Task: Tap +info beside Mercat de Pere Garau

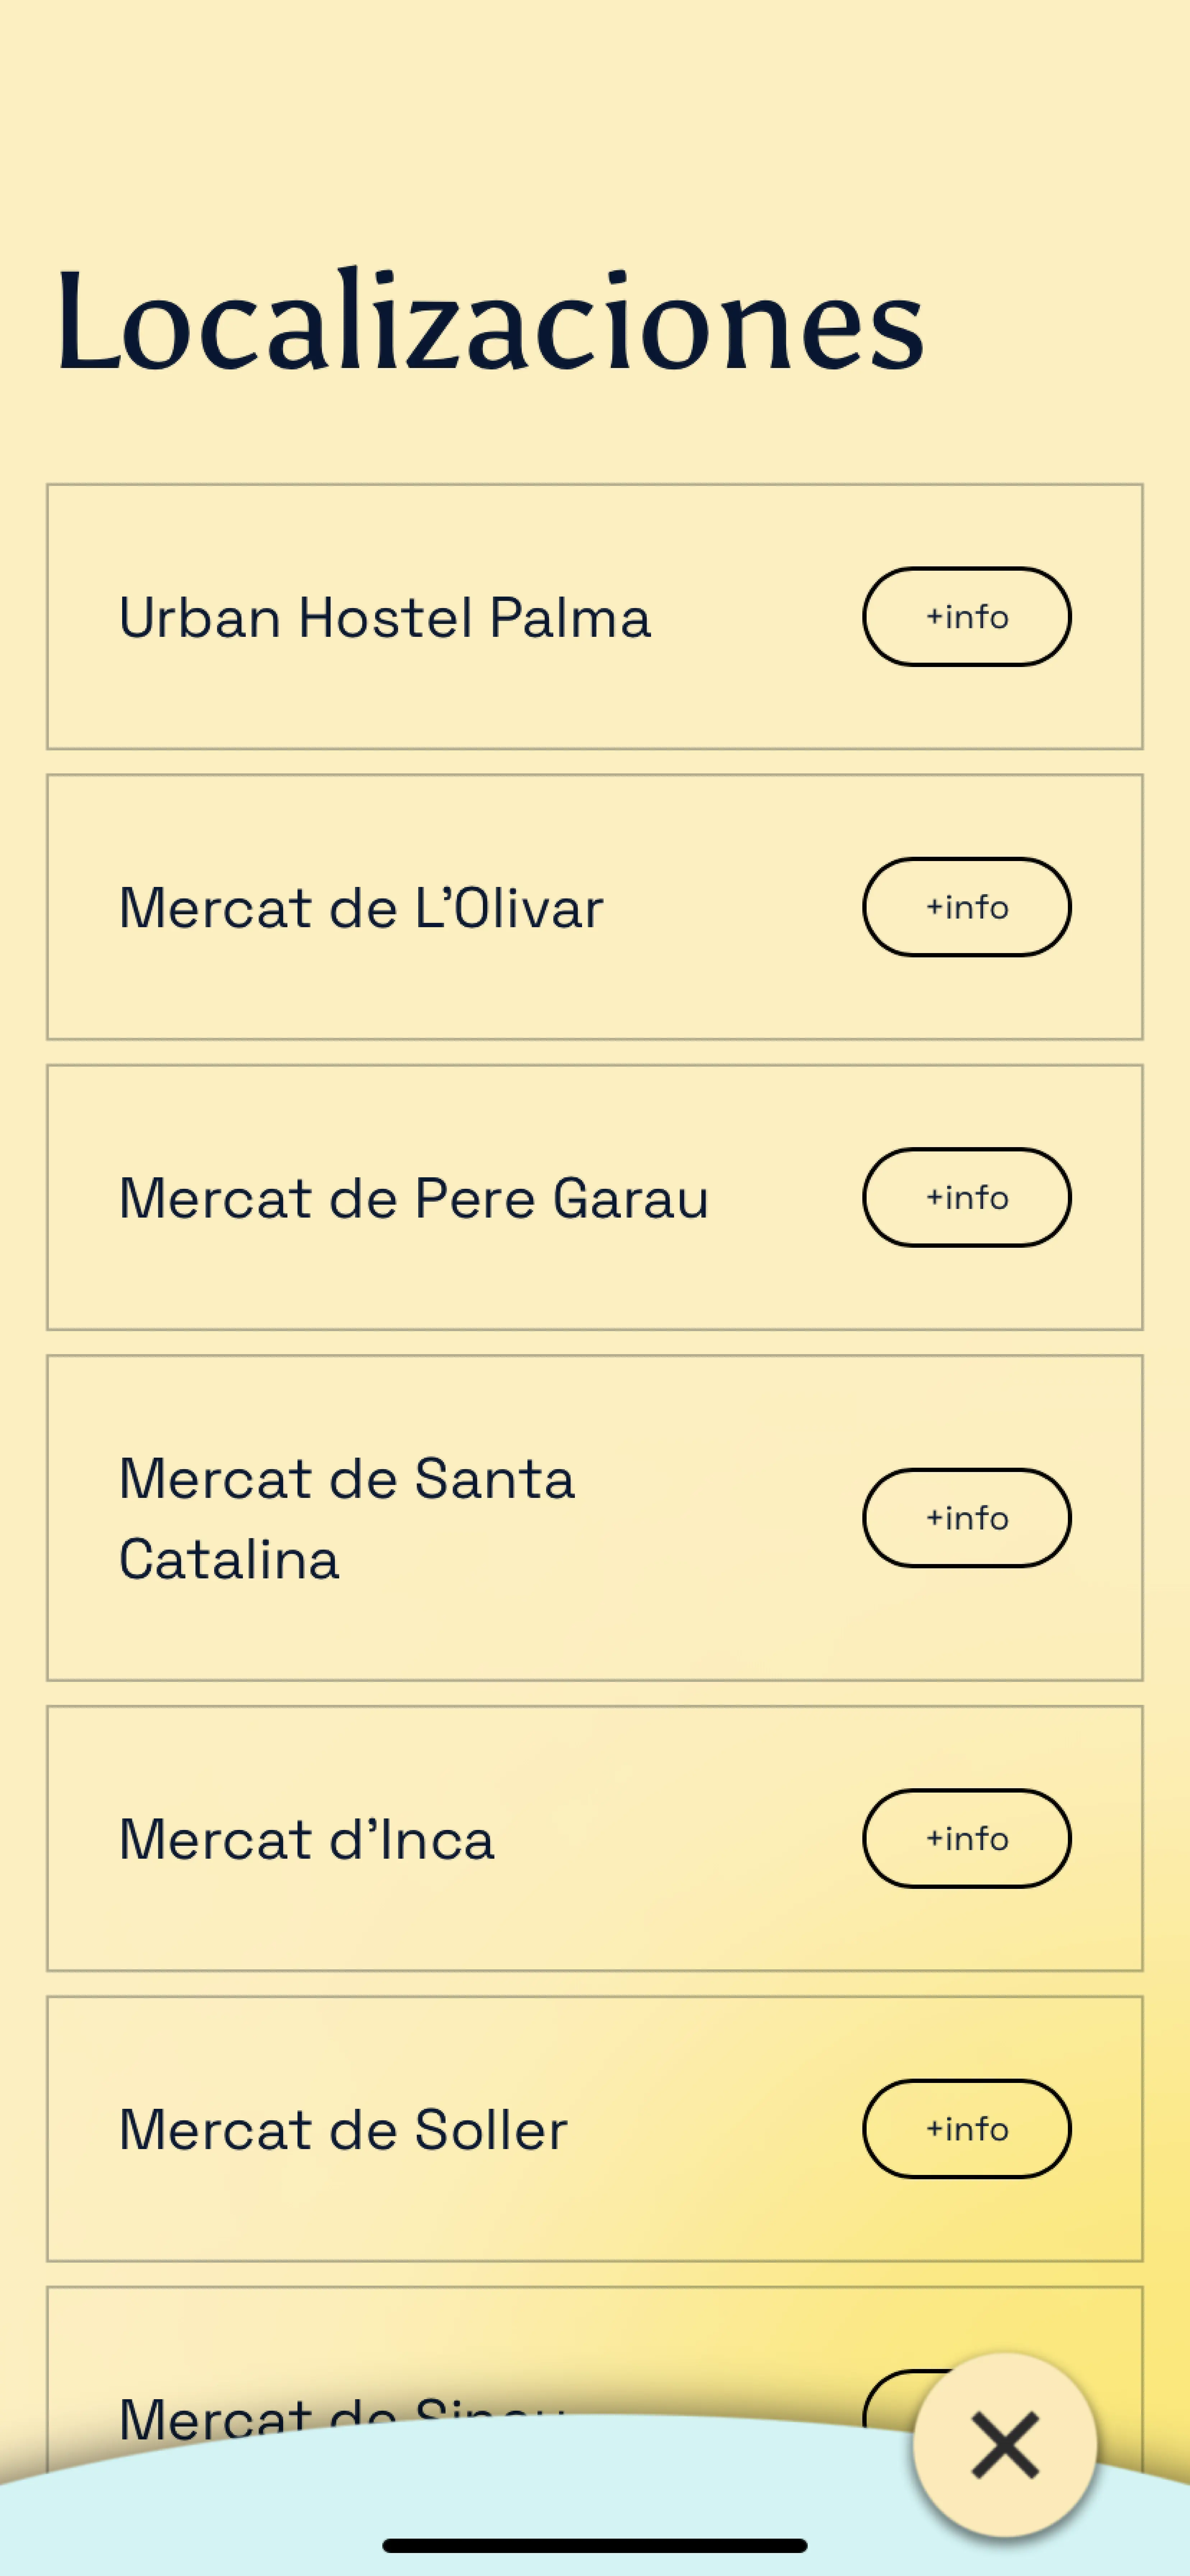Action: click(966, 1197)
